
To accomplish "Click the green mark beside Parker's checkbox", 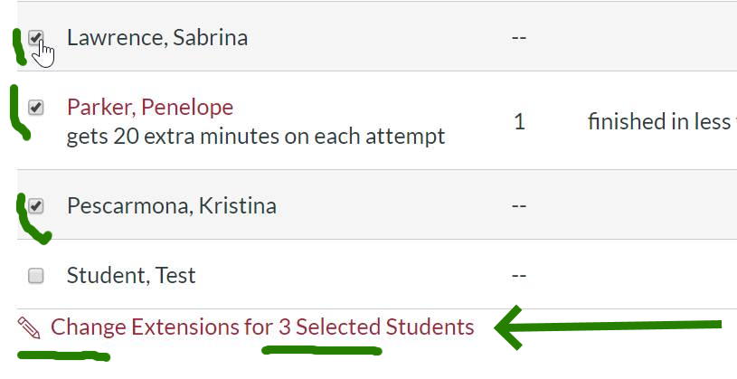I will 16,113.
